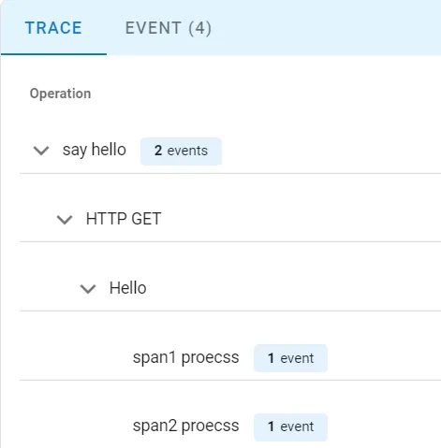Collapse the HTTP GET span chevron
This screenshot has width=441, height=448.
(65, 220)
